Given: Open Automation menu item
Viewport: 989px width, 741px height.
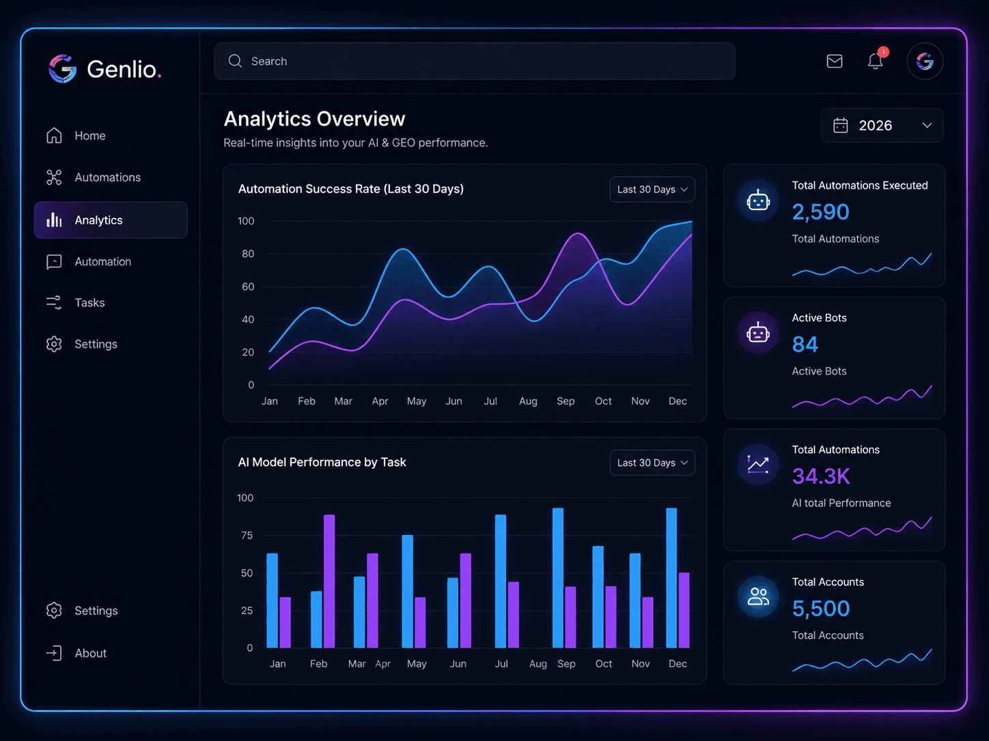Looking at the screenshot, I should 111,262.
